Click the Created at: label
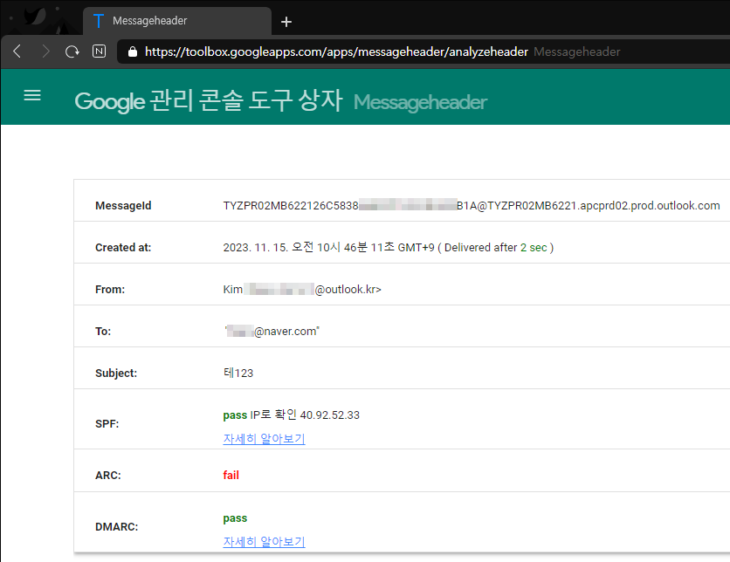This screenshot has width=730, height=562. click(123, 248)
